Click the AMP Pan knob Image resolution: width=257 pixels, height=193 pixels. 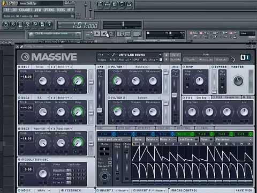pos(200,81)
